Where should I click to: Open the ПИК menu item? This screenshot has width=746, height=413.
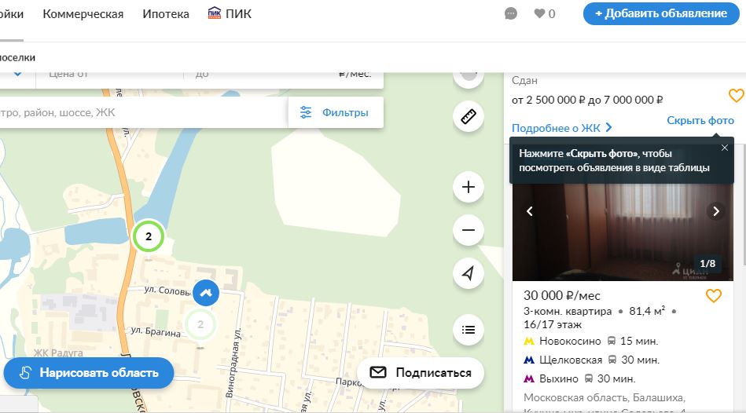click(x=230, y=14)
